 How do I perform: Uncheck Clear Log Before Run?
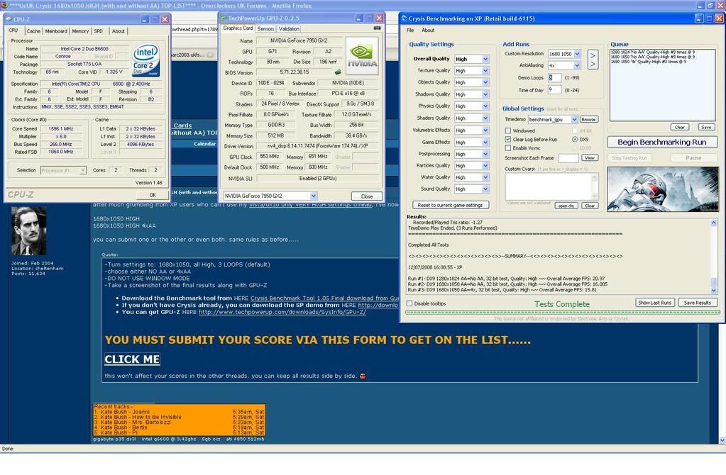(x=508, y=140)
